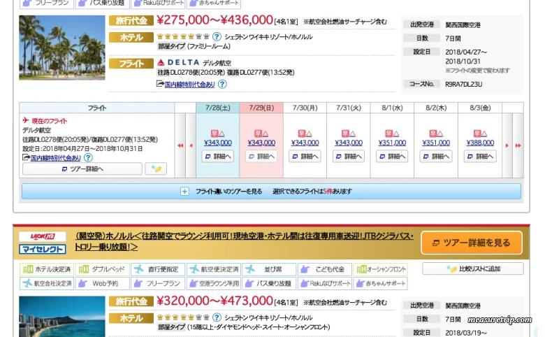
Task: Click ¥351,000 price under 8/1(水)
Action: click(x=392, y=143)
